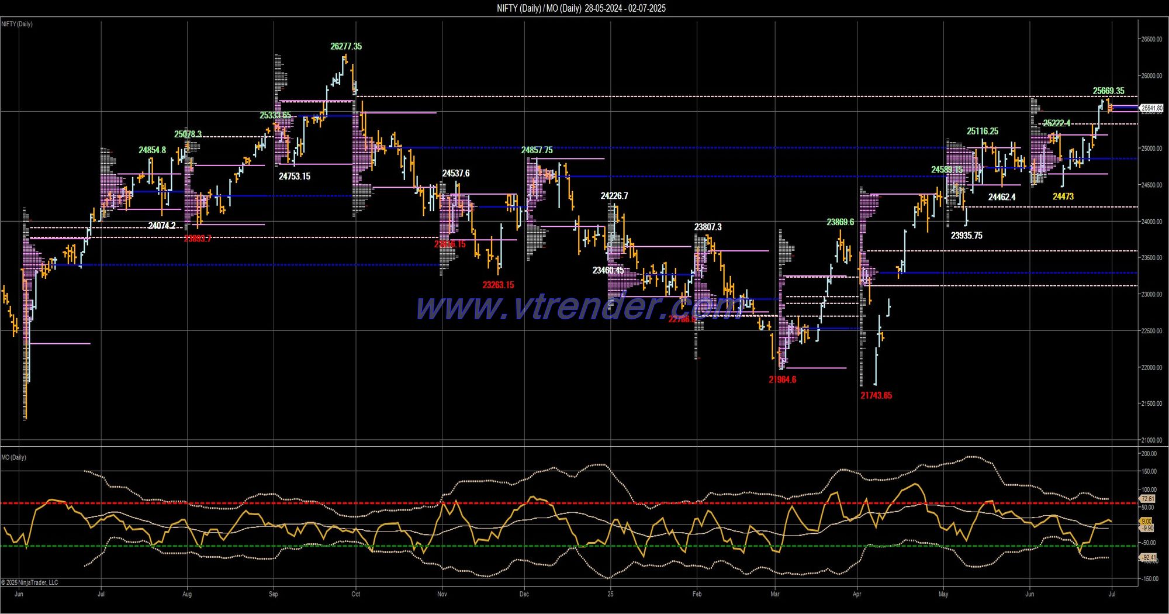The width and height of the screenshot is (1169, 614).
Task: Click the yellow 24473 price label
Action: [1063, 196]
